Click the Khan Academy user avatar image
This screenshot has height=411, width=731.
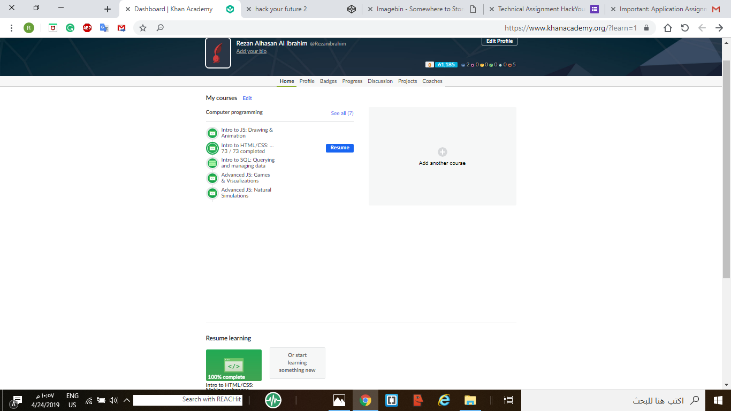click(218, 52)
